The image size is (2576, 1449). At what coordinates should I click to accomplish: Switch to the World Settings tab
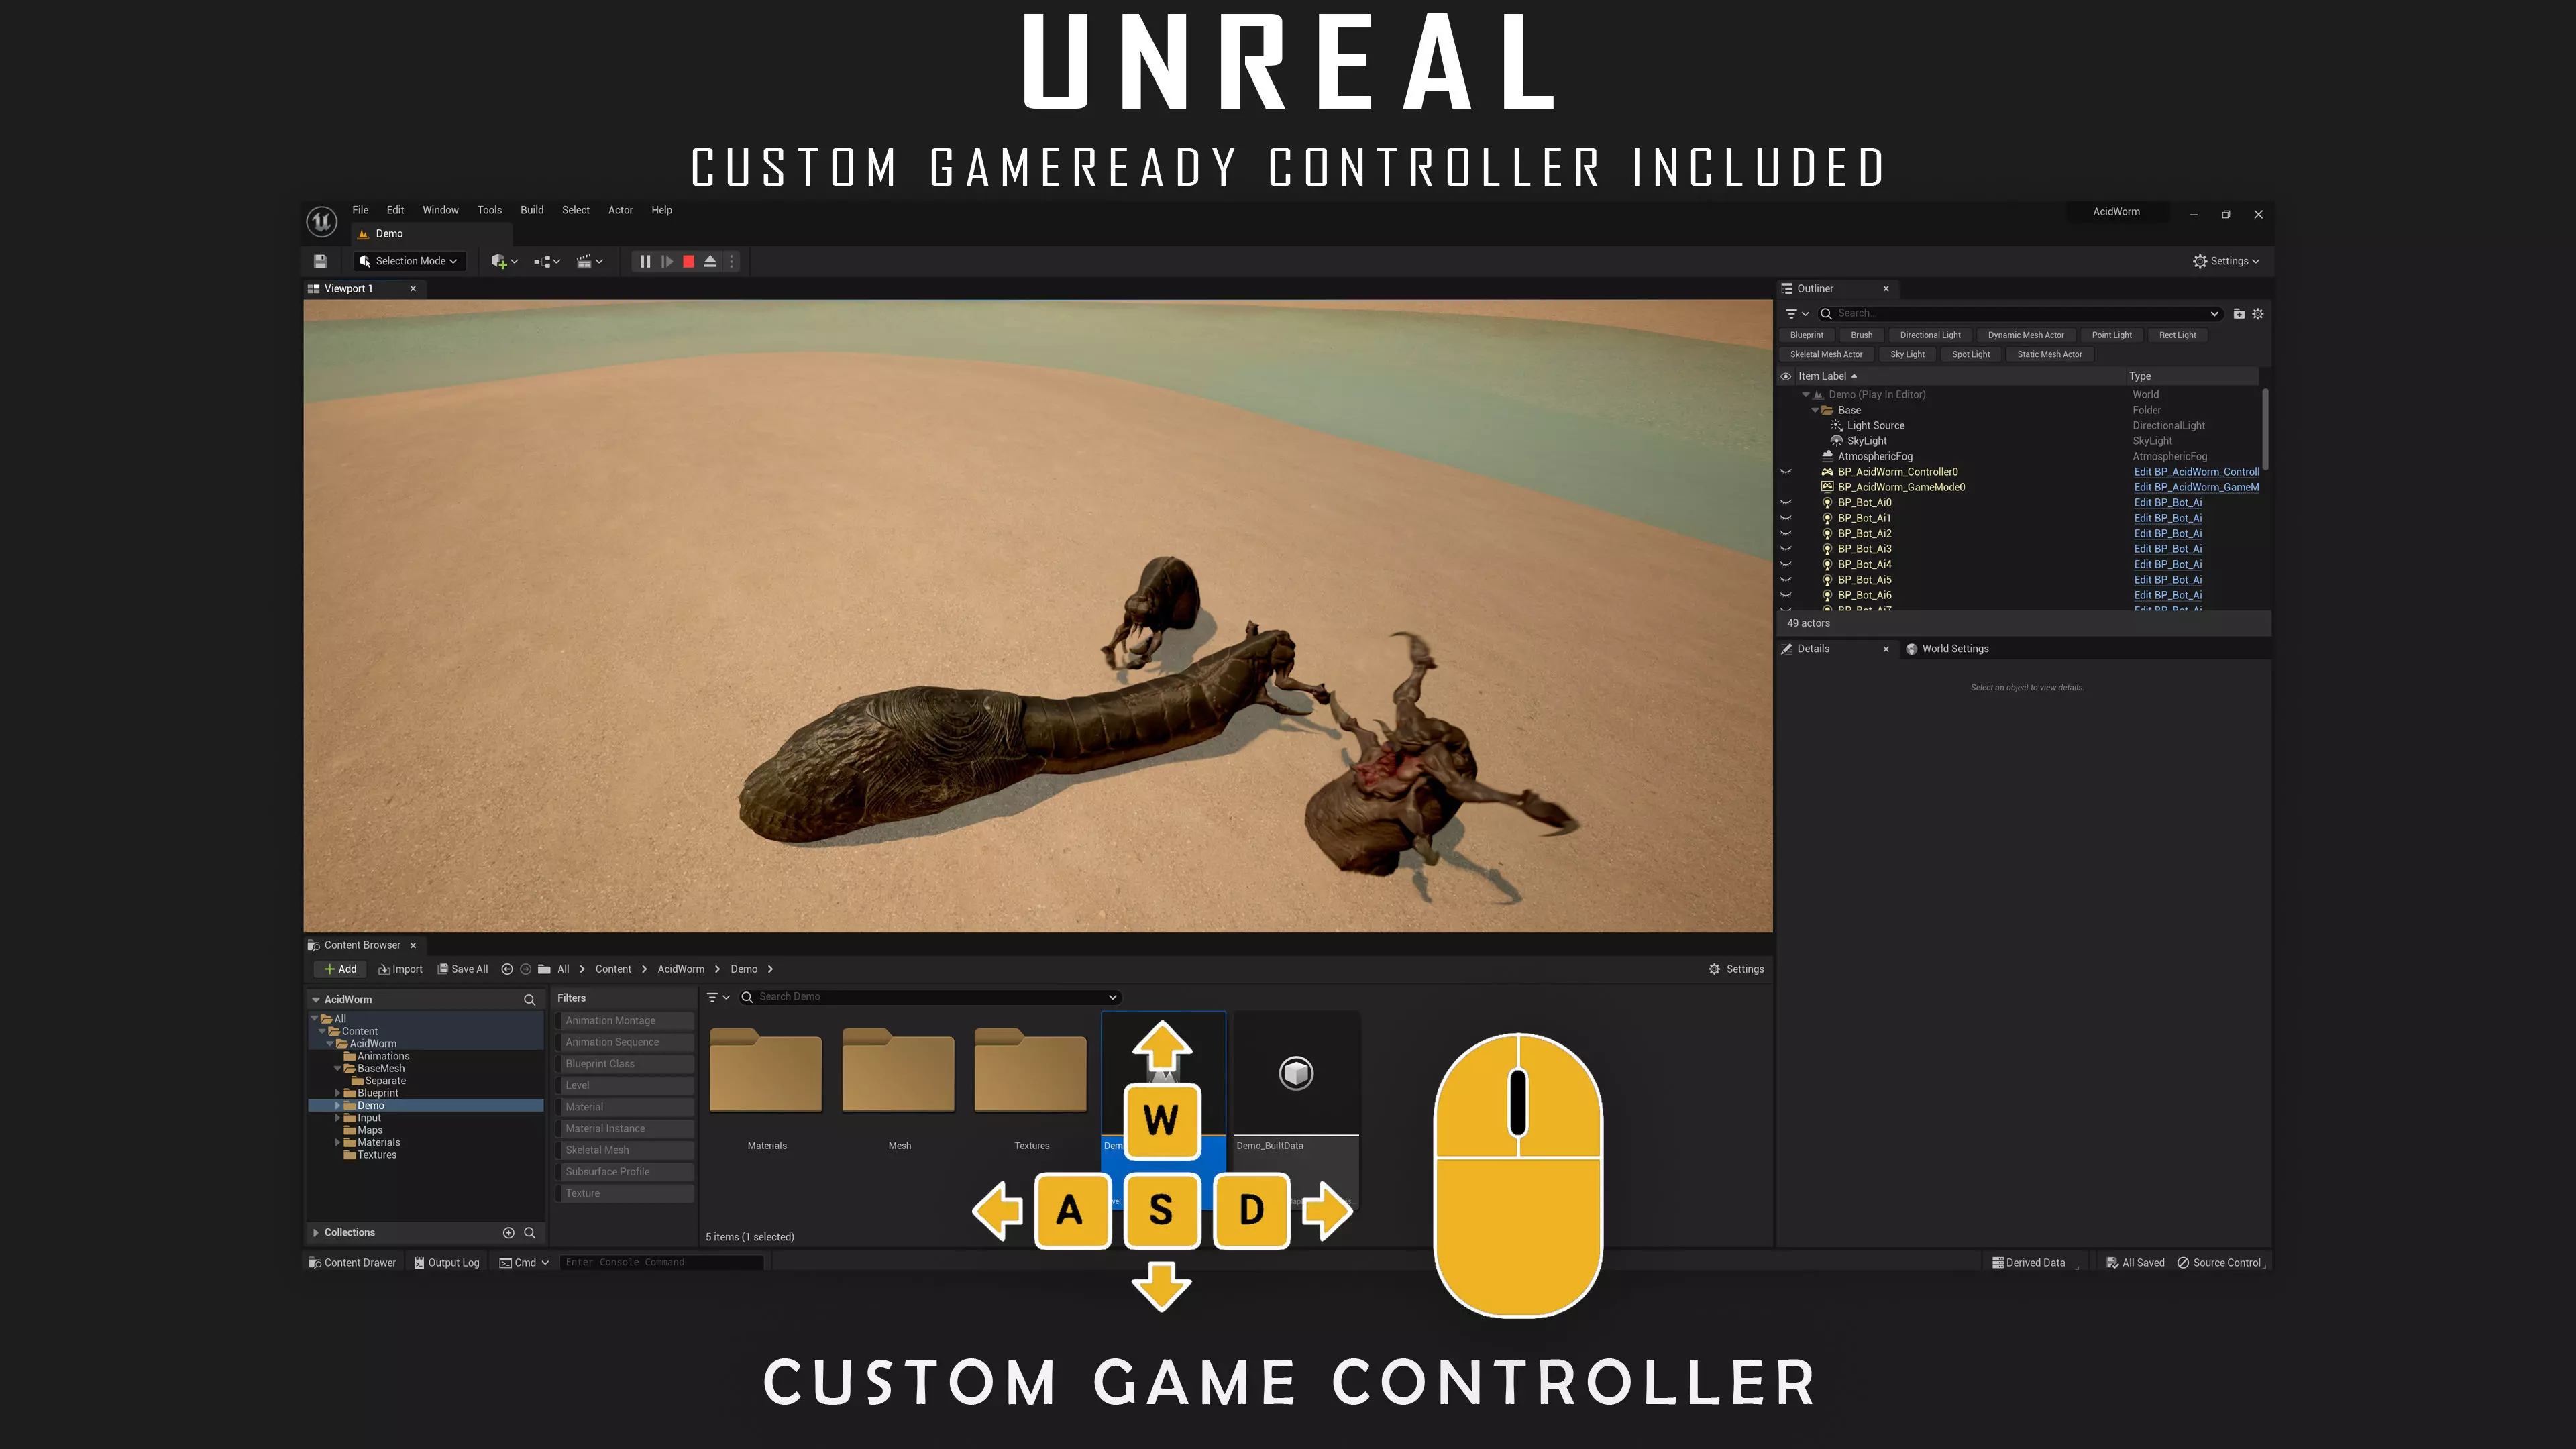pos(1954,649)
